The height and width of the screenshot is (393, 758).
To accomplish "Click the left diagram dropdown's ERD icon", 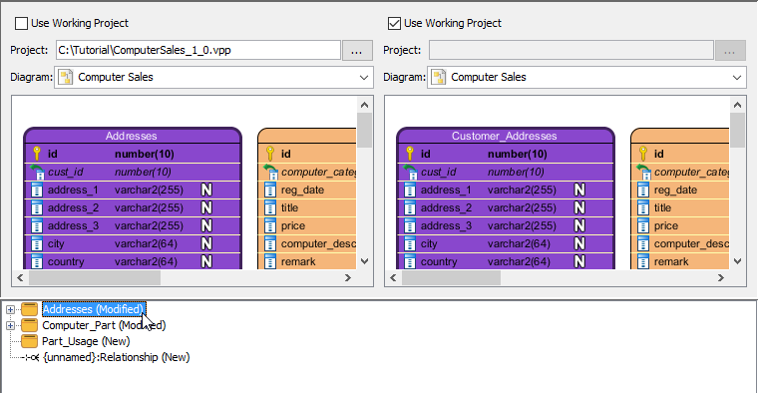I will [66, 78].
